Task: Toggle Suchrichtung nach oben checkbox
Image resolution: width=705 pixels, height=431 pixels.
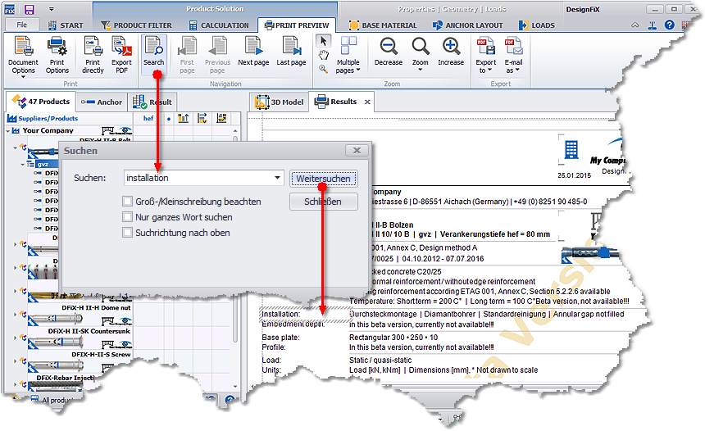Action: coord(127,233)
